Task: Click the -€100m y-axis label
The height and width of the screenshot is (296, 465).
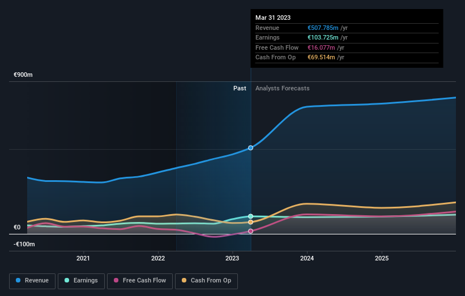Action: point(24,244)
